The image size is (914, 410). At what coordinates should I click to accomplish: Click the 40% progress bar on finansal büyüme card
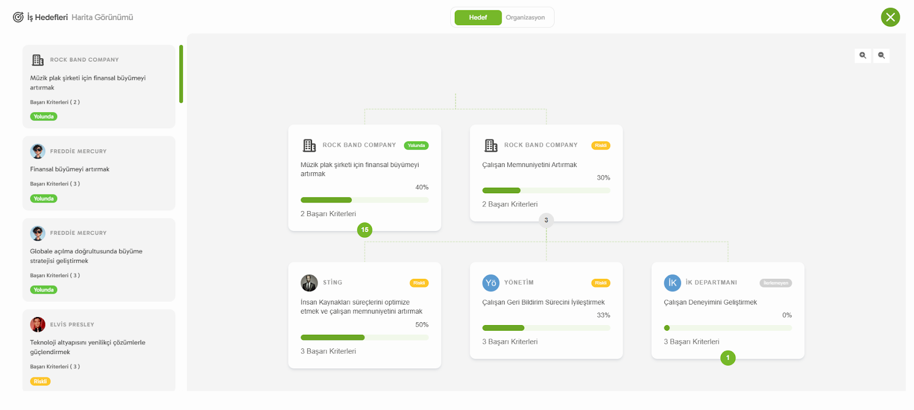(364, 200)
